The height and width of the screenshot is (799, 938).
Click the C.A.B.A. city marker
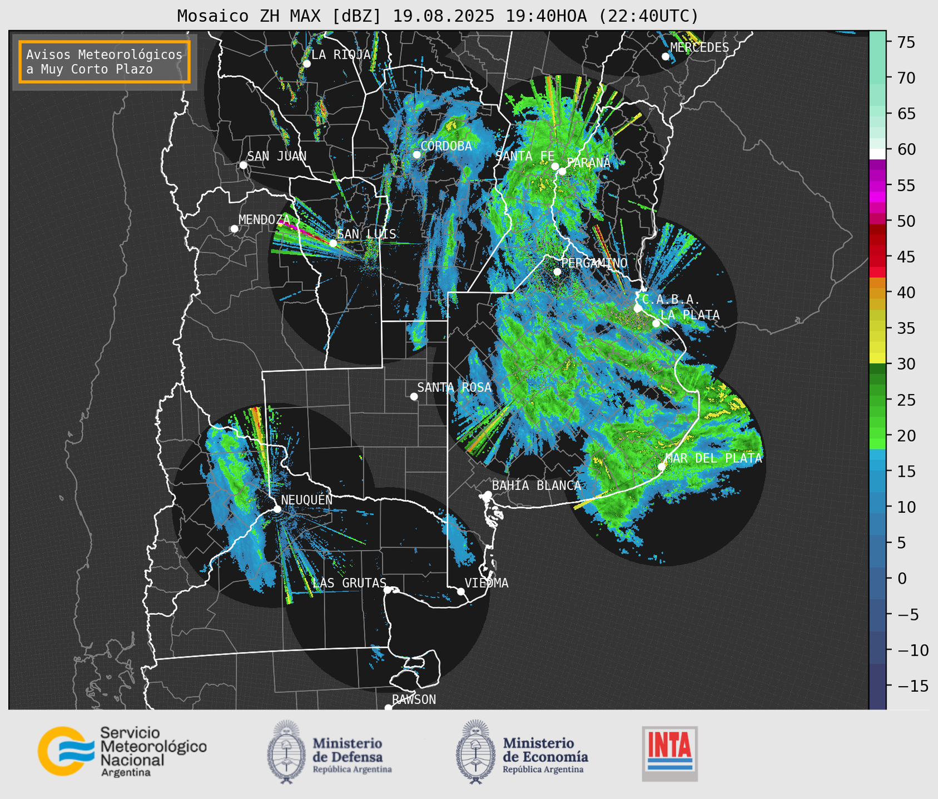(638, 308)
